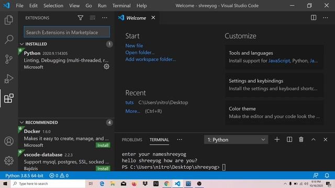Install JavaScript support link
Screen dimensions: 335x188
click(x=279, y=61)
